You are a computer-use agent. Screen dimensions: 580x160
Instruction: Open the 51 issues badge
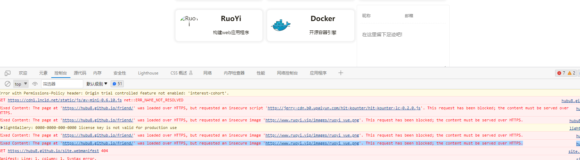117,84
